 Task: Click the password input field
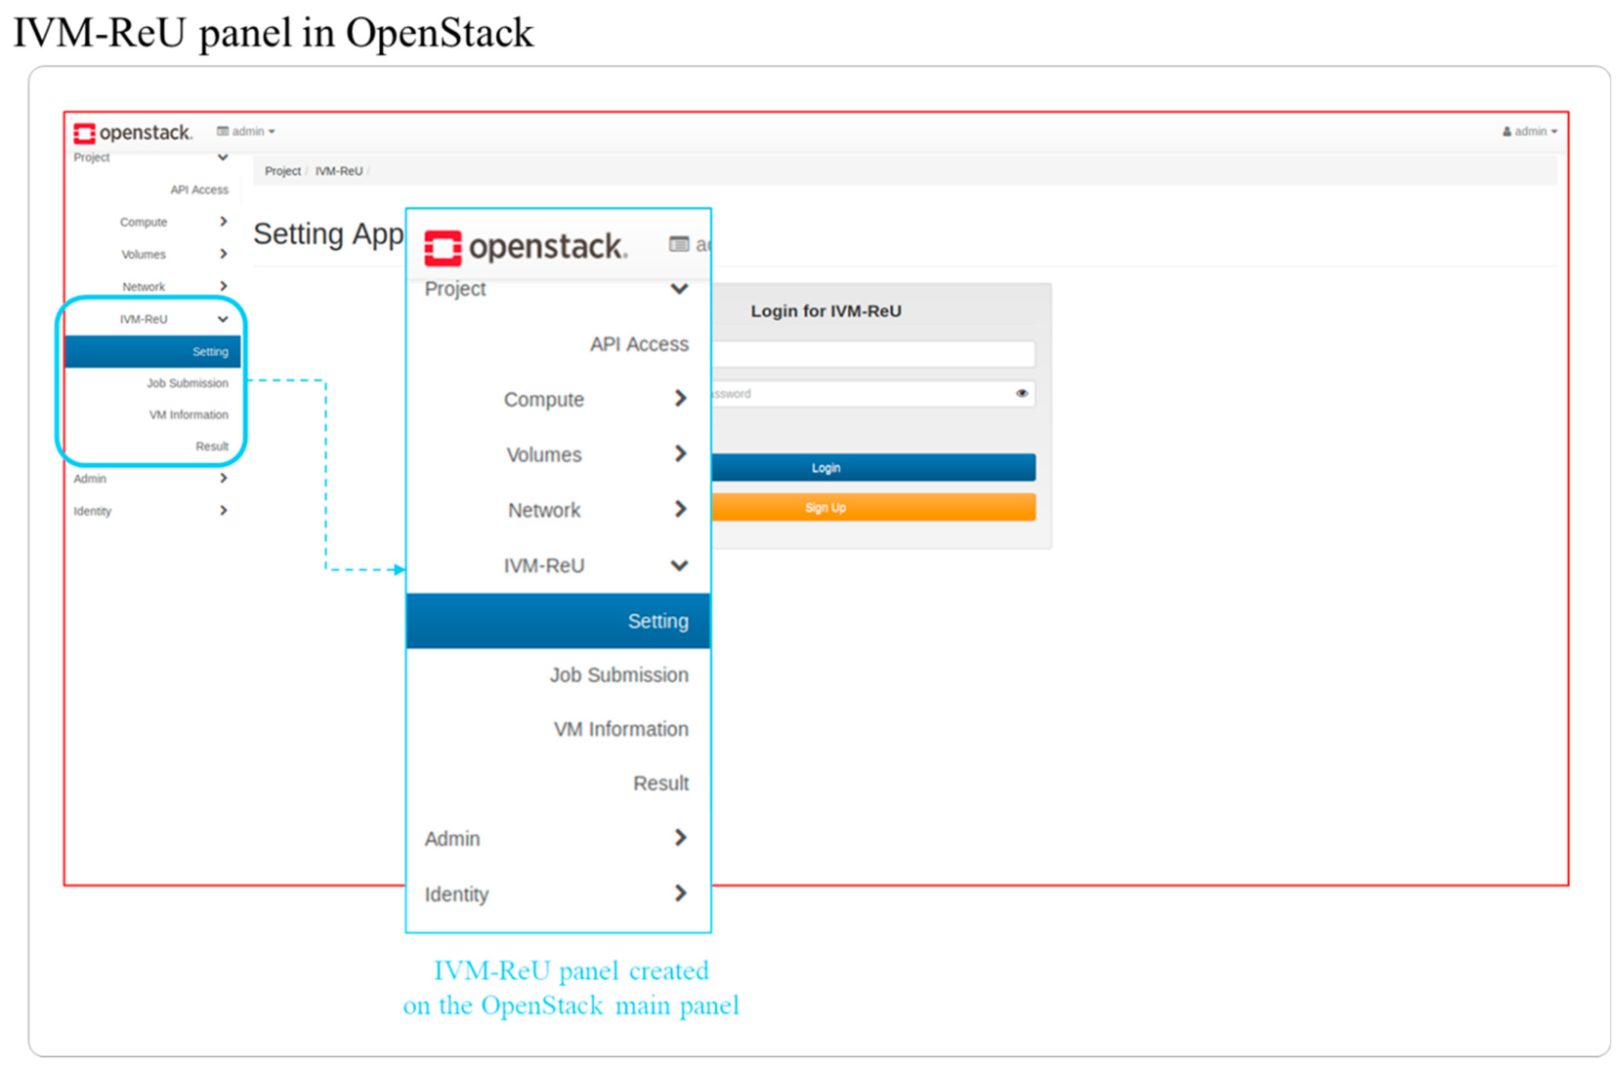coord(862,394)
